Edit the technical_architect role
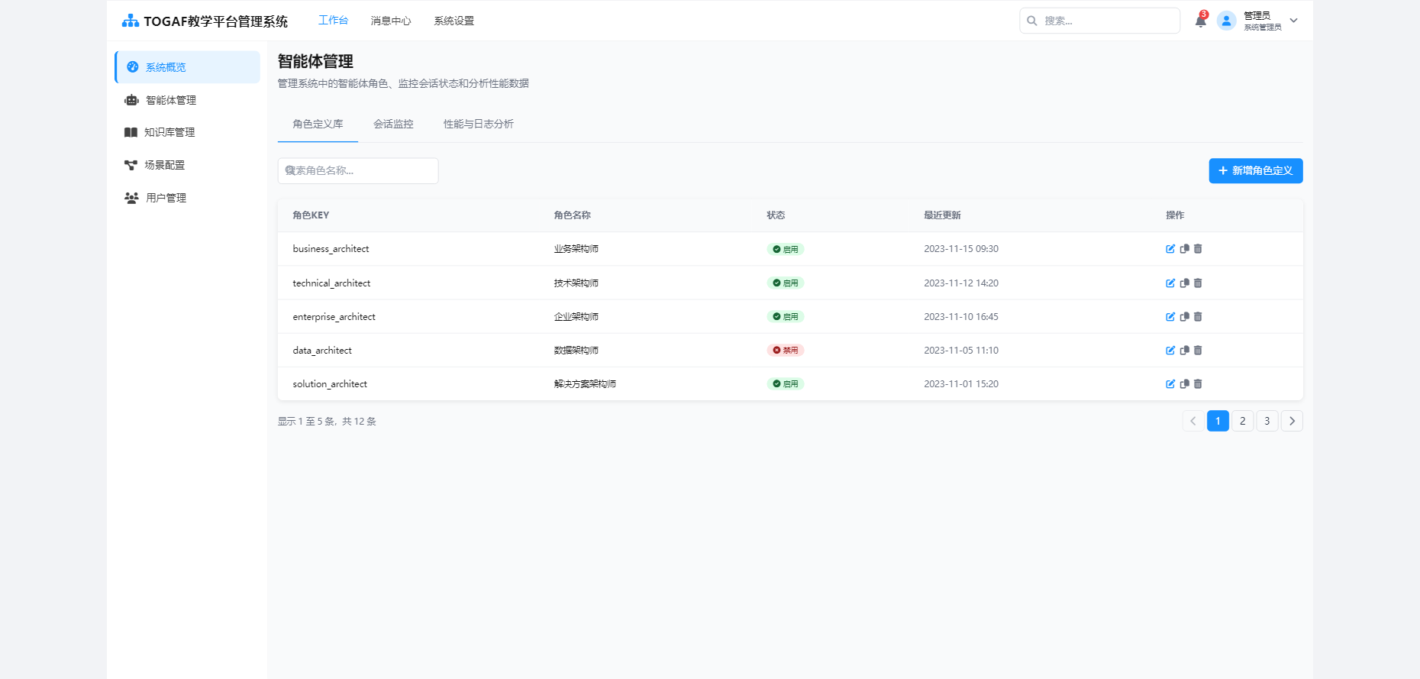1420x679 pixels. pyautogui.click(x=1170, y=283)
